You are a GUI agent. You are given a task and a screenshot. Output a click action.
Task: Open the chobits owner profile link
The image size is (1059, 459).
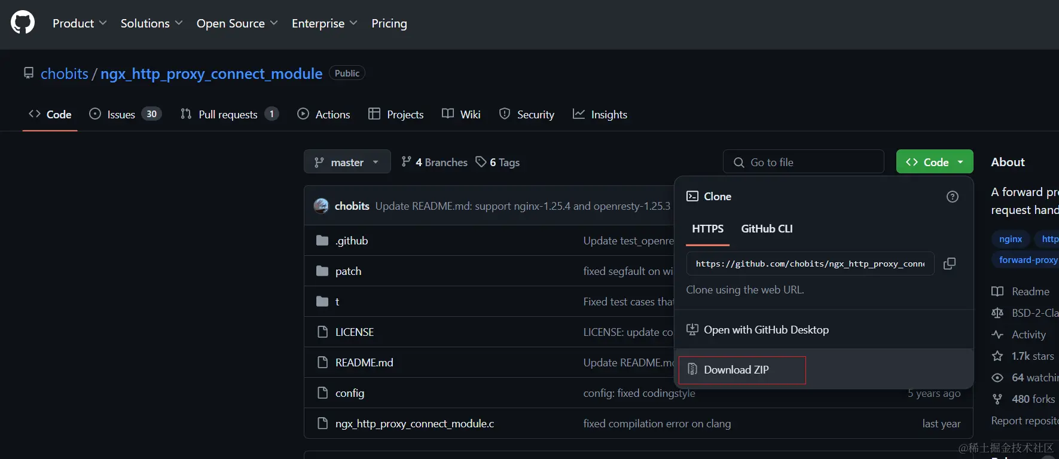[x=65, y=74]
